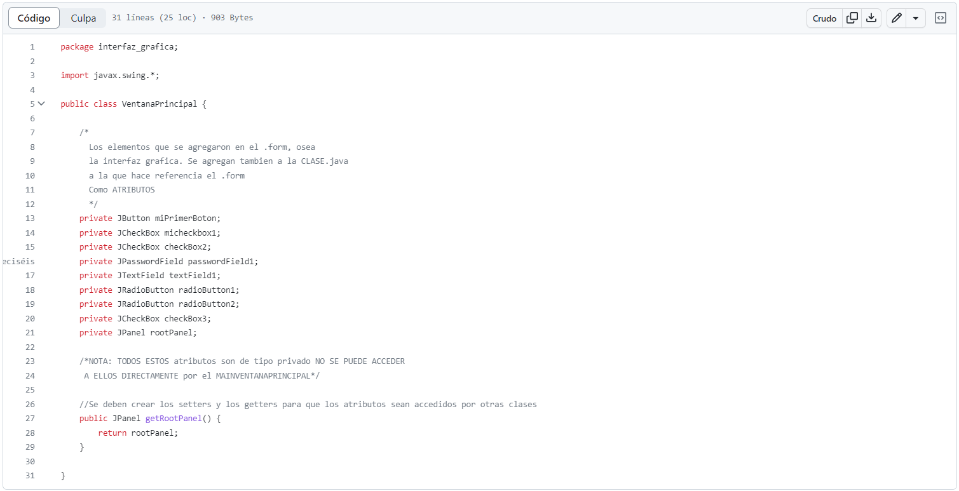Open the raw file with the Crudo button
This screenshot has height=491, width=959.
pos(824,18)
